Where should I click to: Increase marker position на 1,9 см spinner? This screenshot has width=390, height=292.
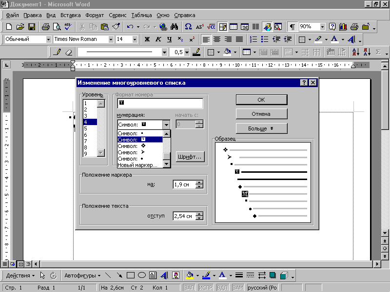199,182
